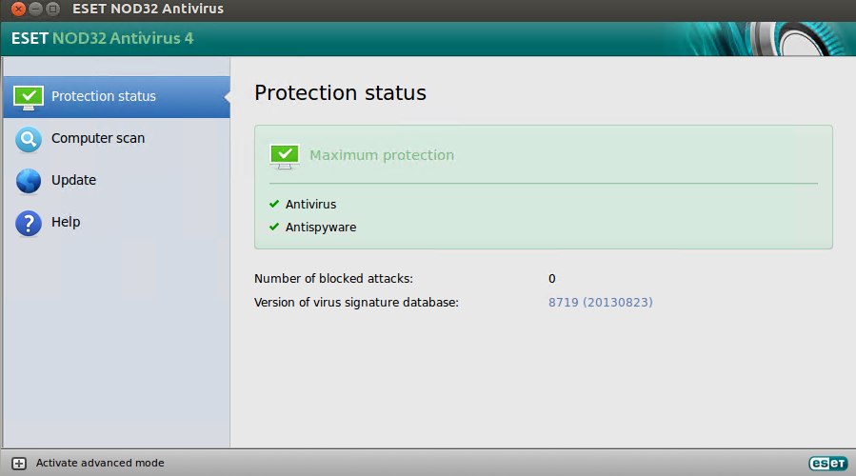Viewport: 856px width, 476px height.
Task: Close the ESET NOD32 Antivirus window
Action: (18, 9)
